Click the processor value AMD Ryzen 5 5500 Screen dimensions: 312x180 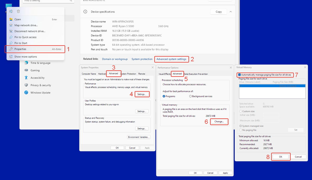point(123,26)
